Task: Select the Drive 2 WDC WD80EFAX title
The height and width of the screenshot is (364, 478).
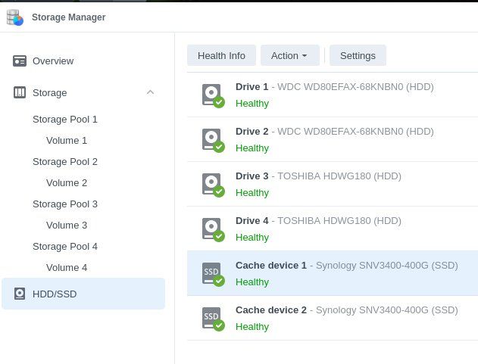Action: pos(334,132)
